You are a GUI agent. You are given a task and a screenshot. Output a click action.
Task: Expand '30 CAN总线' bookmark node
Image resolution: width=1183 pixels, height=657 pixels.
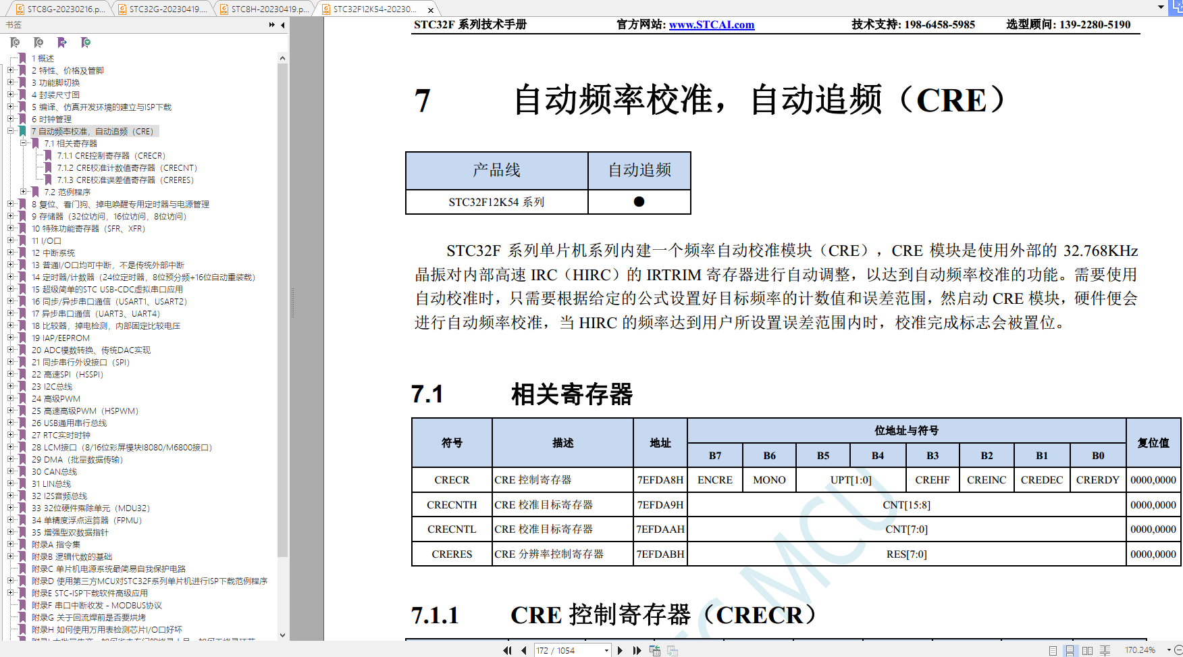tap(10, 471)
